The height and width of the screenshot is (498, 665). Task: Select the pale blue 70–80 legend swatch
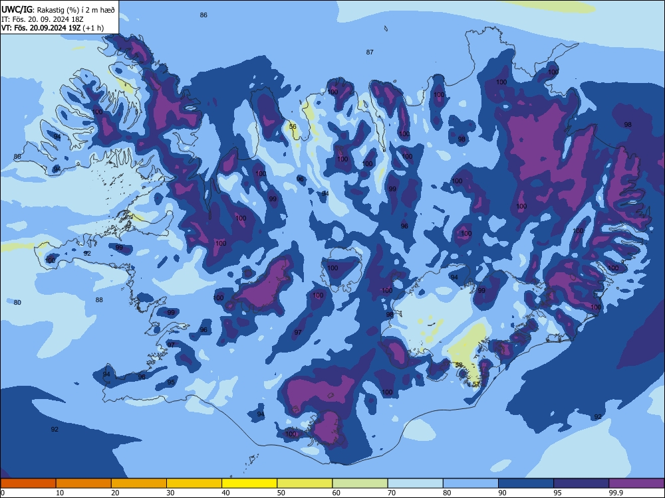[x=416, y=483]
